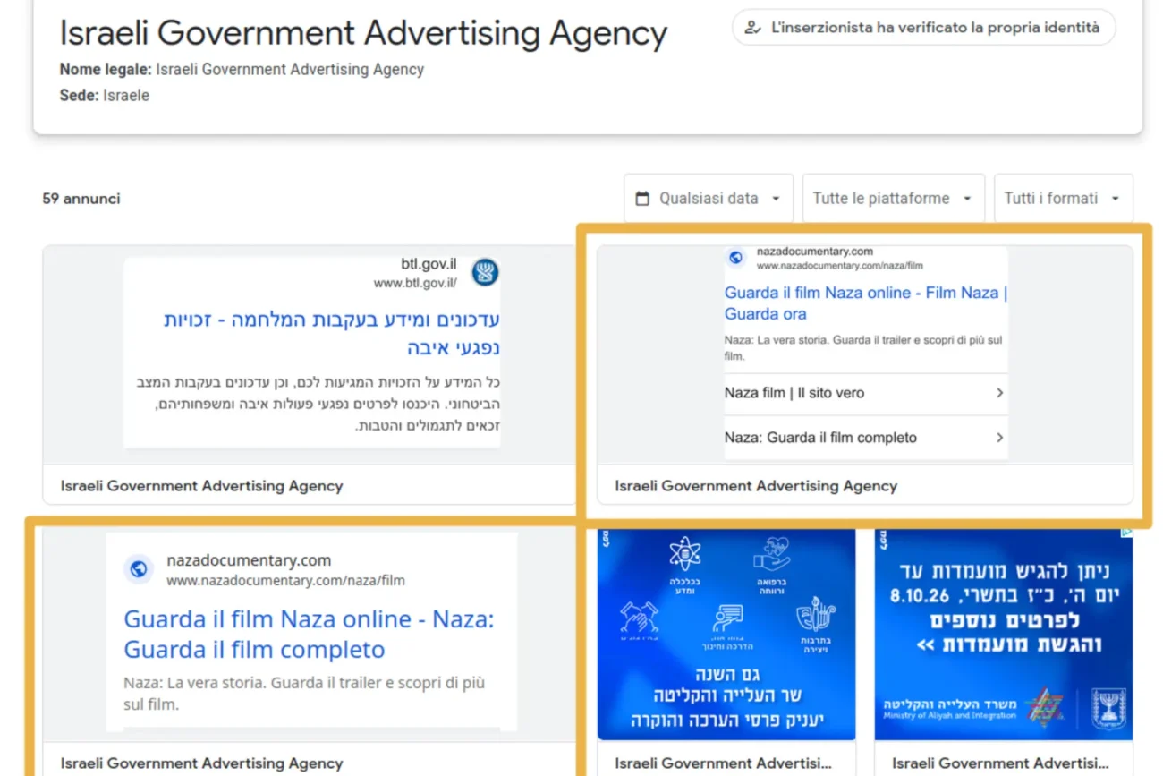Screen dimensions: 1163x776
Task: Click the 'www.btl.gov.il/' URL text
Action: (x=415, y=283)
